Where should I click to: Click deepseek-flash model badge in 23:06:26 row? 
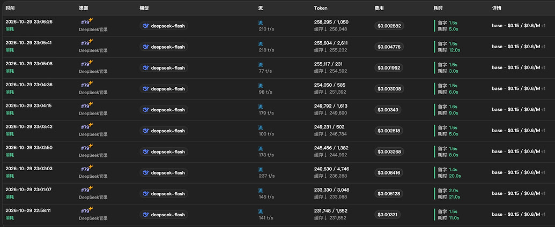[x=164, y=26]
